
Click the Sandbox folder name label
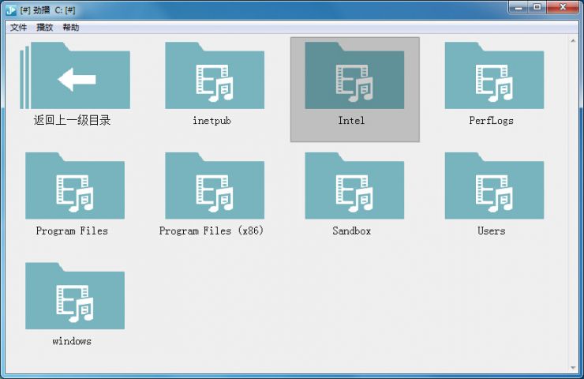click(x=351, y=231)
